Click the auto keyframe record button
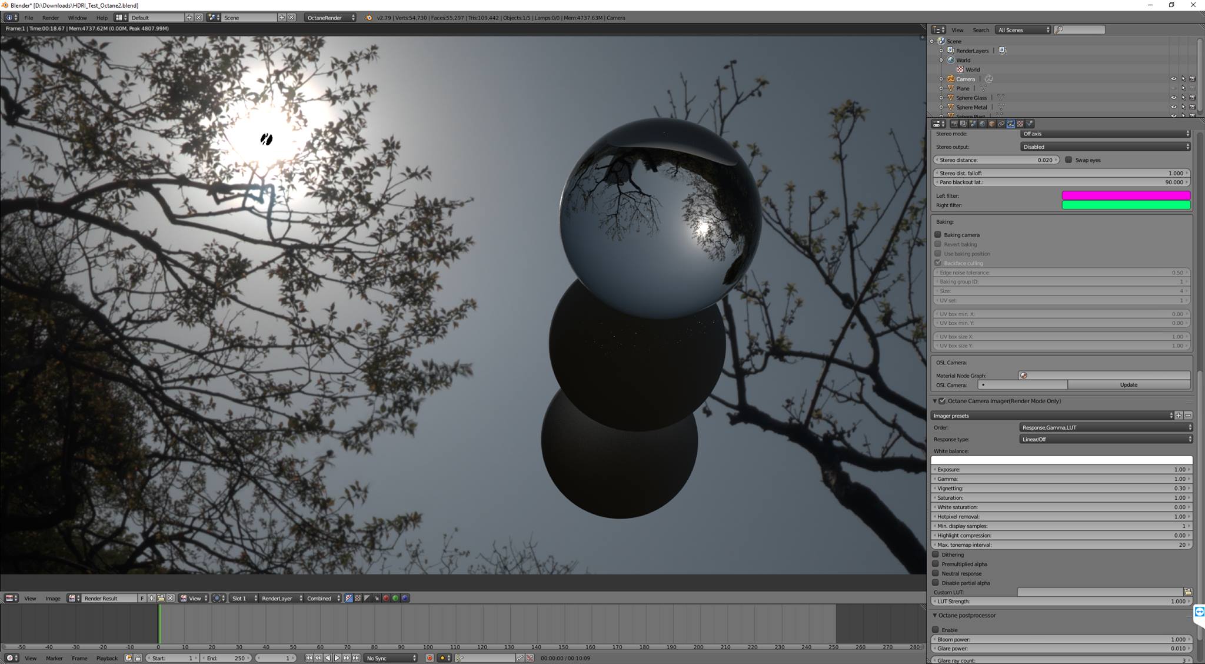Viewport: 1205px width, 664px height. coord(430,658)
